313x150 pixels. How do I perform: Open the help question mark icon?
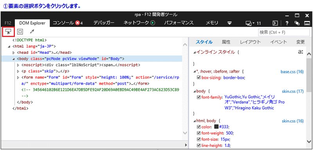[x=287, y=23]
